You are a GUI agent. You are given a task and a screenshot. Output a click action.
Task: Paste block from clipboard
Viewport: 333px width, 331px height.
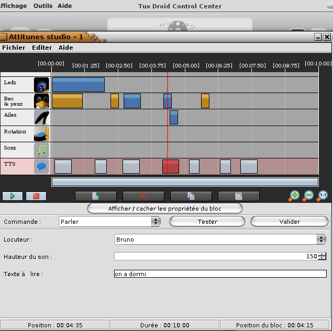tap(238, 196)
